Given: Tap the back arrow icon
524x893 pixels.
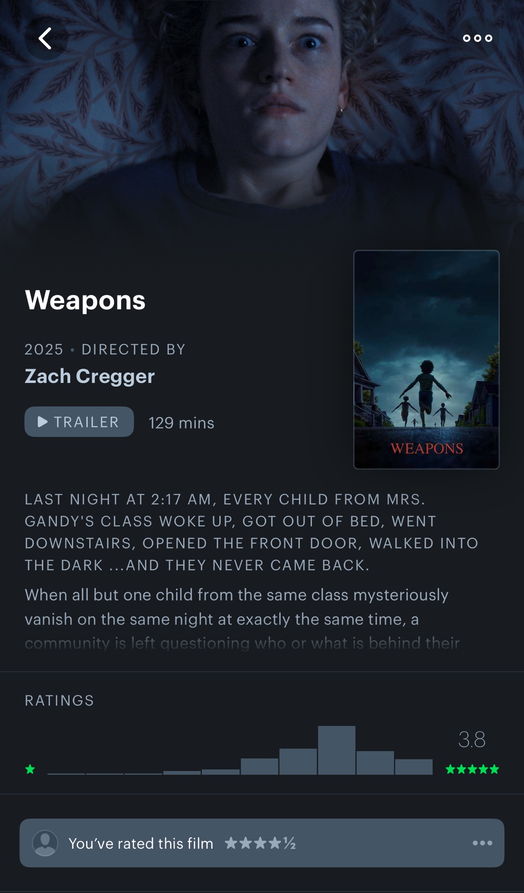Looking at the screenshot, I should pyautogui.click(x=45, y=38).
